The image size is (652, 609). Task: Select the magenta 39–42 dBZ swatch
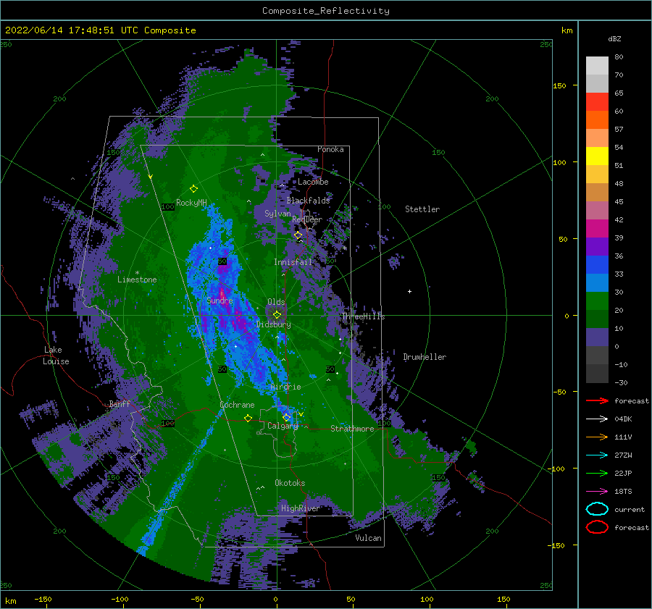tap(597, 228)
